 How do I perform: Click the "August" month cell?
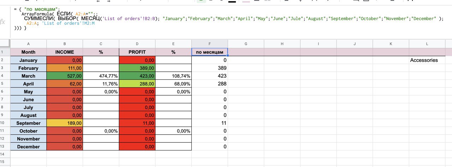coord(28,115)
